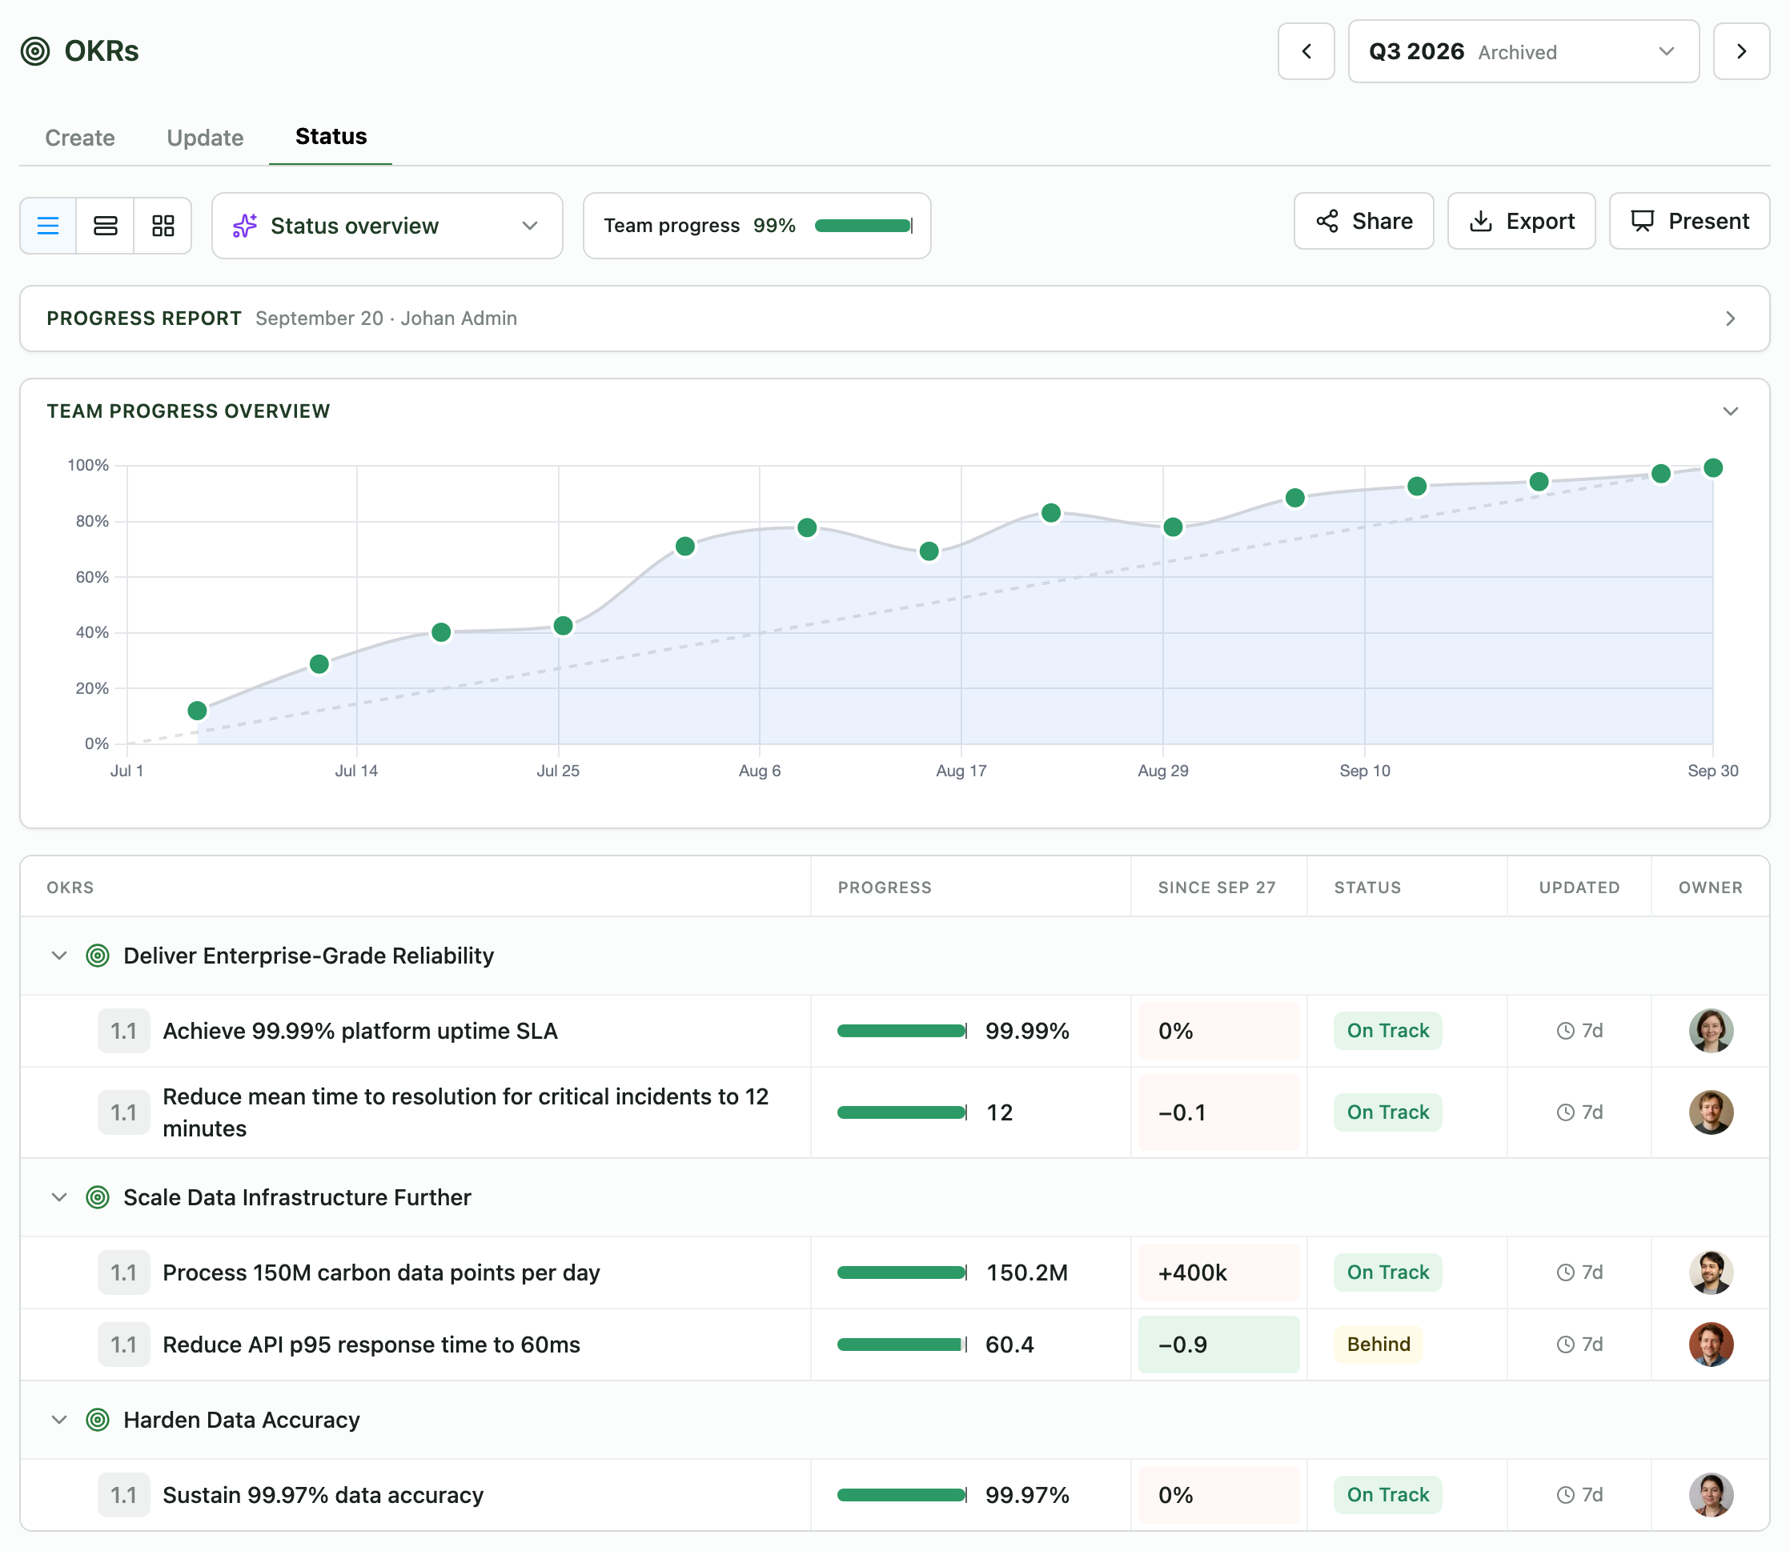Screen dimensions: 1790x1551
Task: Click the 'SINCE SEP 27' column header
Action: [1216, 888]
